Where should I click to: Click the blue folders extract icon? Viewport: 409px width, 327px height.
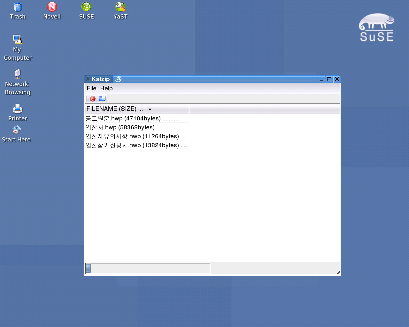(x=102, y=99)
